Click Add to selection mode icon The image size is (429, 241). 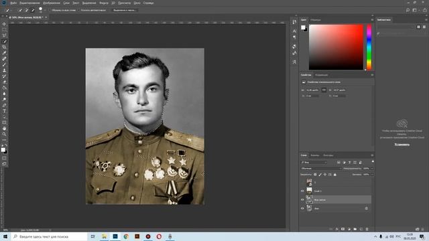tap(27, 10)
